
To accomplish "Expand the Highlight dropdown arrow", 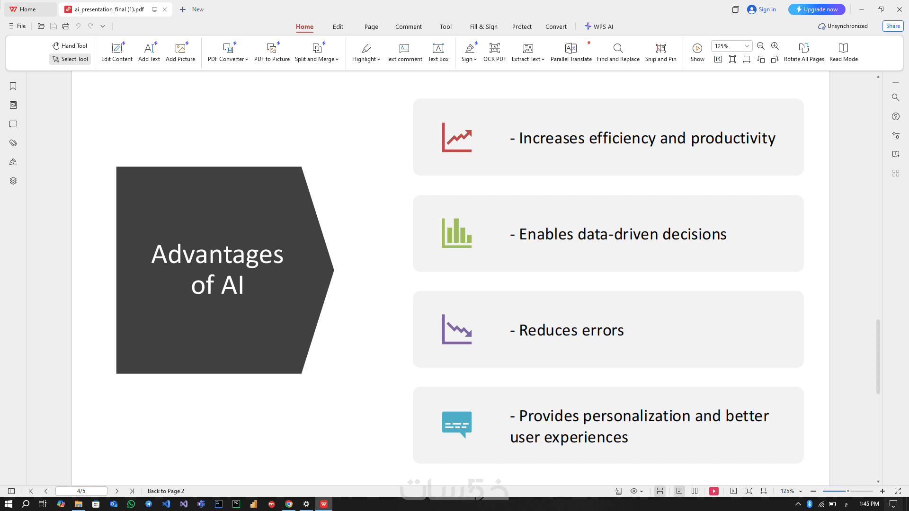I will tap(379, 60).
